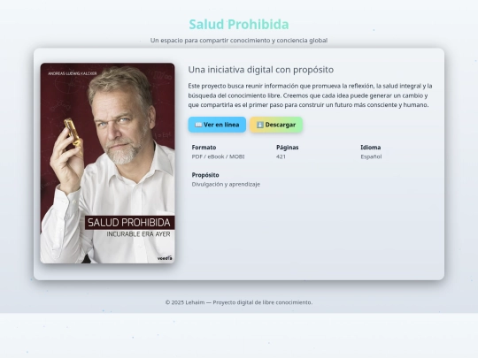Click the Ver en línea button
The image size is (478, 358).
point(217,125)
